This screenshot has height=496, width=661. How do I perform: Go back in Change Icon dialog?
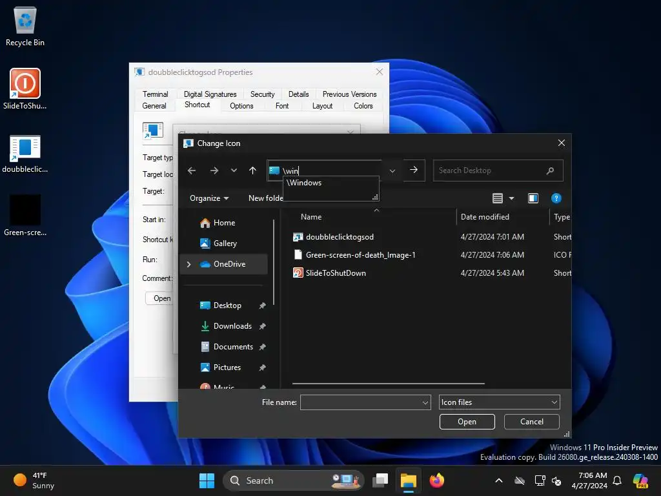pos(192,170)
